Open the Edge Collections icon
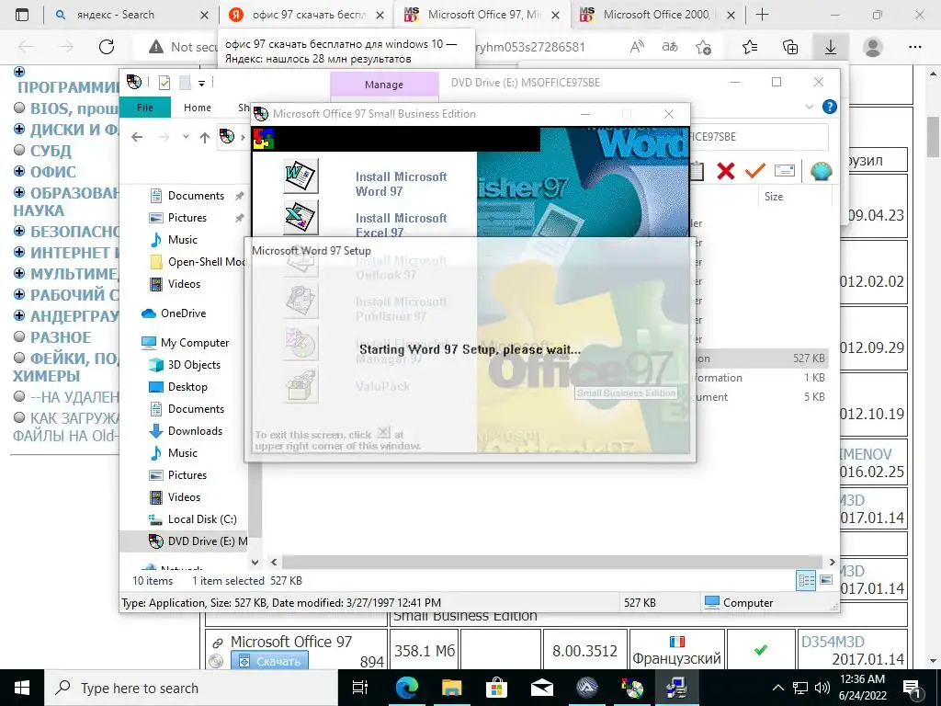Viewport: 941px width, 706px height. click(790, 47)
